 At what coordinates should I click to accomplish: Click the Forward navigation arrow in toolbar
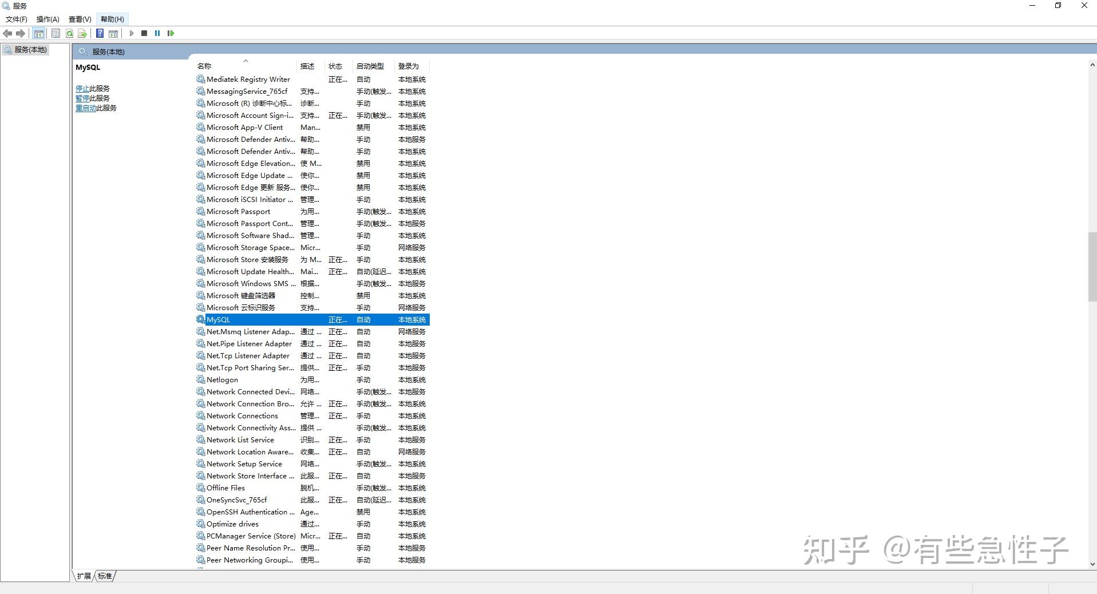click(21, 33)
